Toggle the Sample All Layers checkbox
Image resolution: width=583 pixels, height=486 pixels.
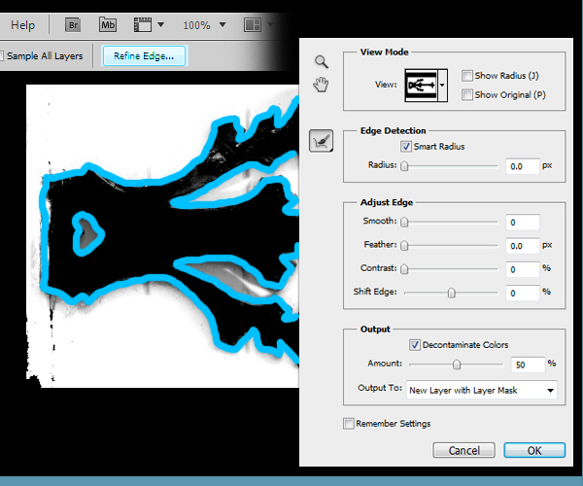[x=2, y=56]
